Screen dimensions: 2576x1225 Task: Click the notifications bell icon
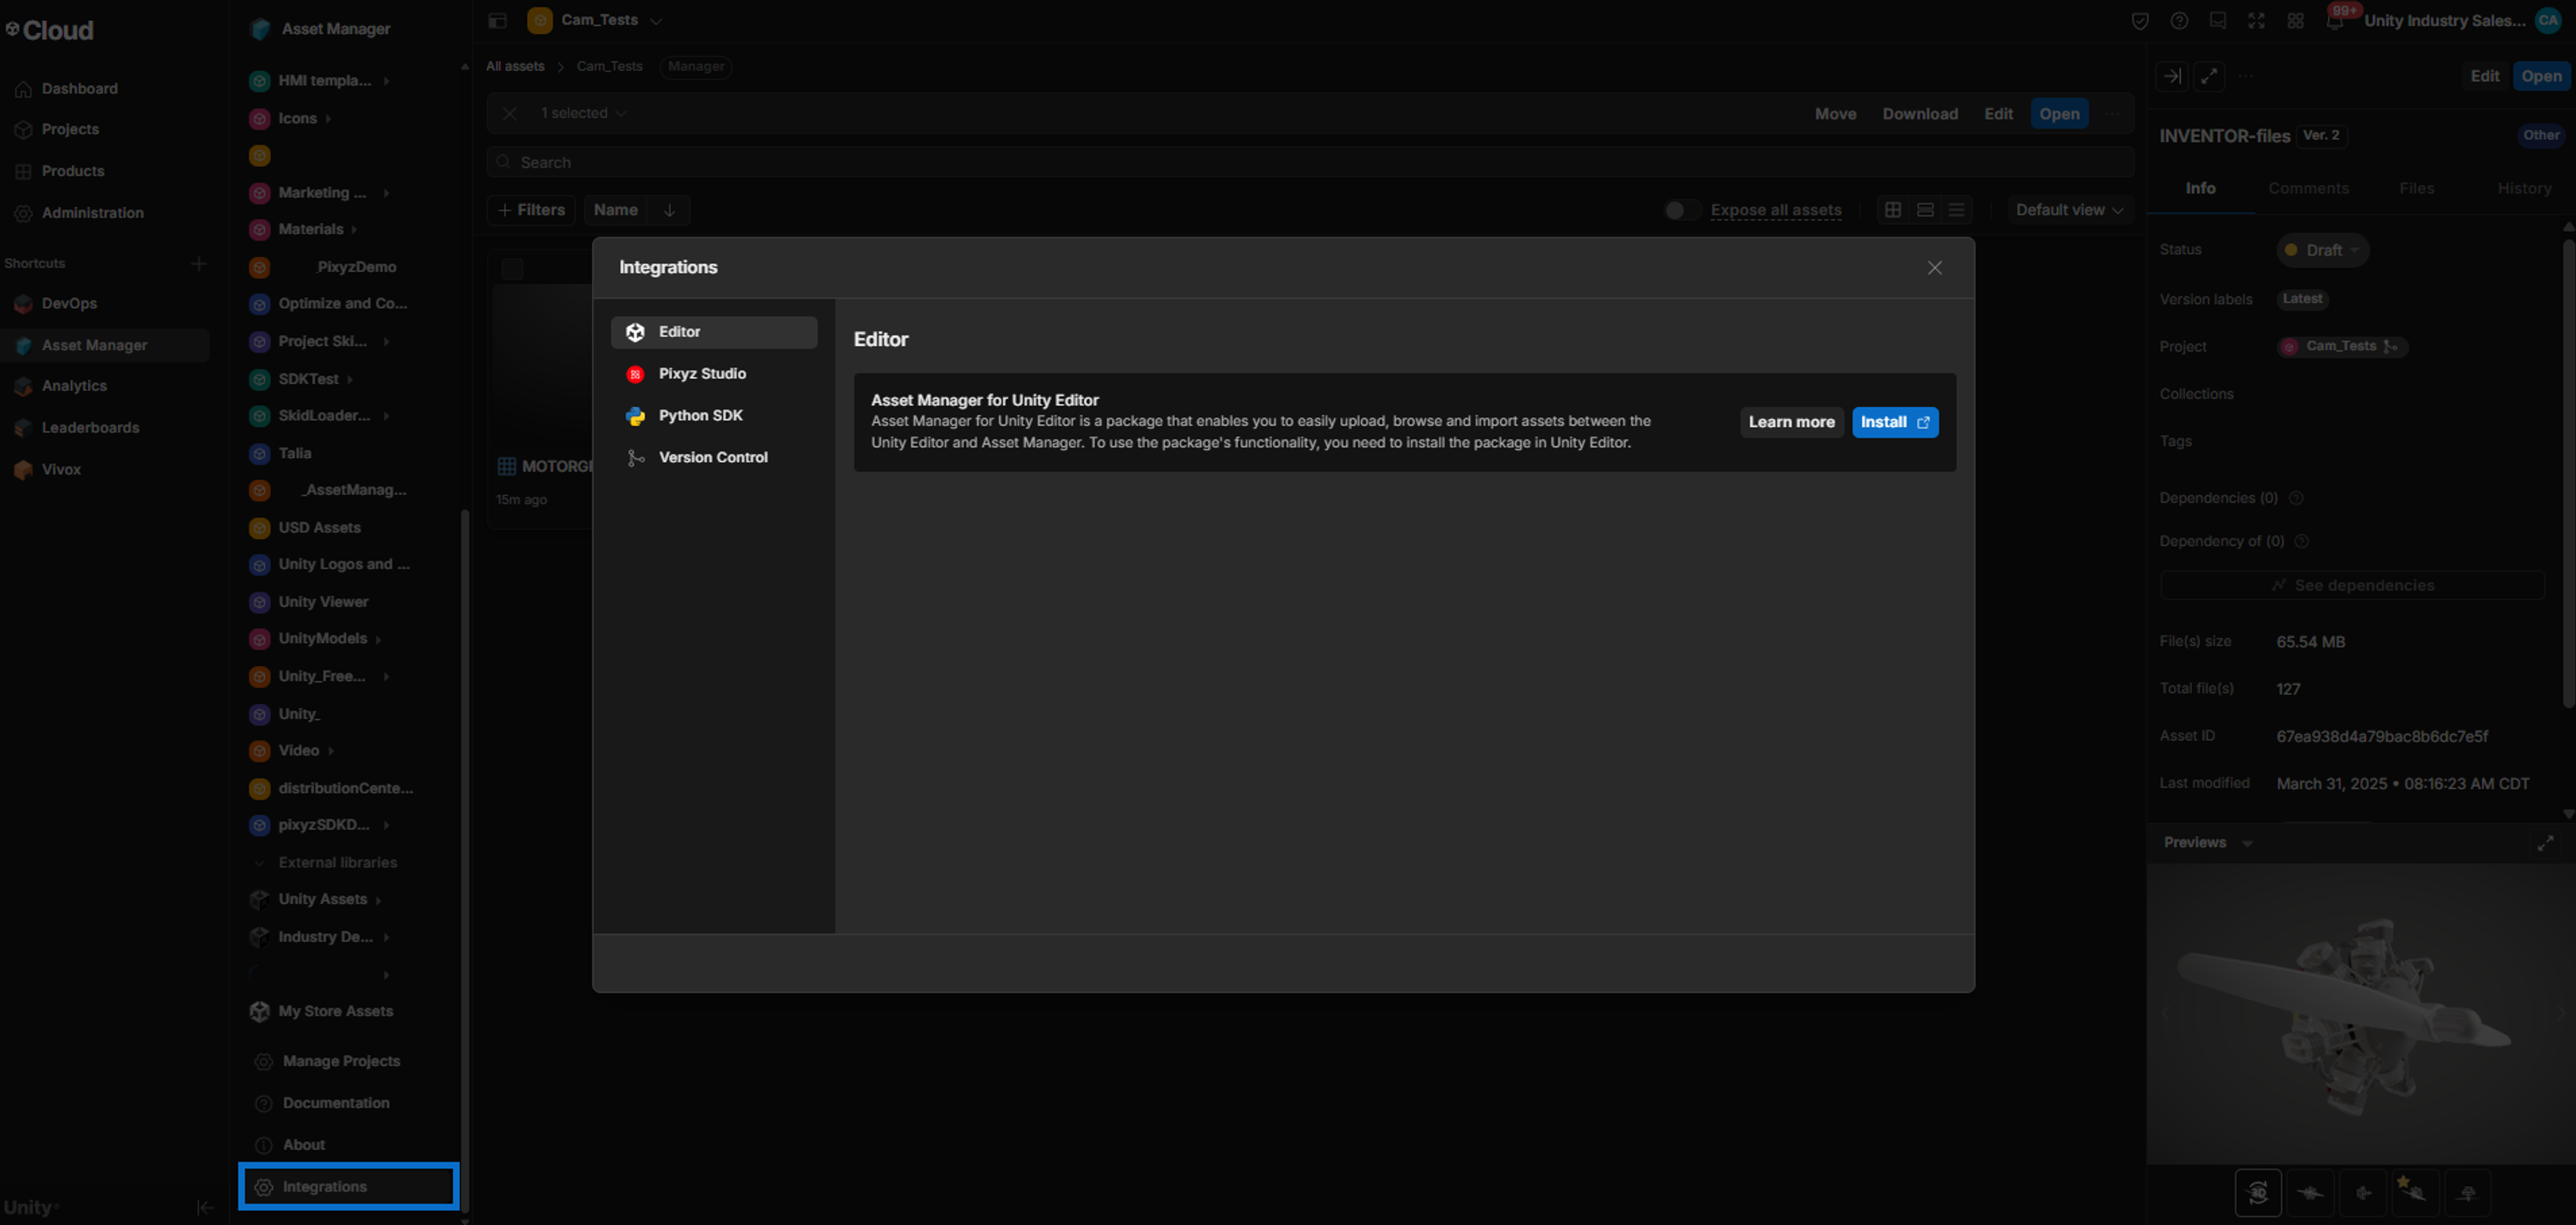tap(2334, 20)
